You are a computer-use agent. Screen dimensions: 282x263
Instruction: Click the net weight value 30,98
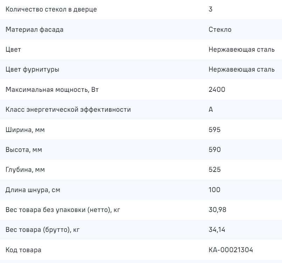[x=216, y=211]
